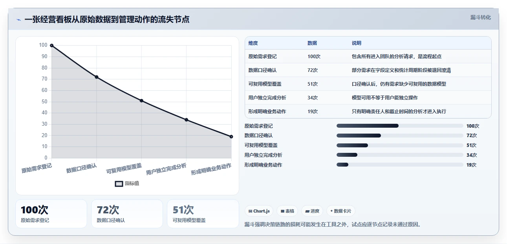Click the x-axis label 原始需求登记 on the chart
This screenshot has height=244, width=507.
[37, 168]
